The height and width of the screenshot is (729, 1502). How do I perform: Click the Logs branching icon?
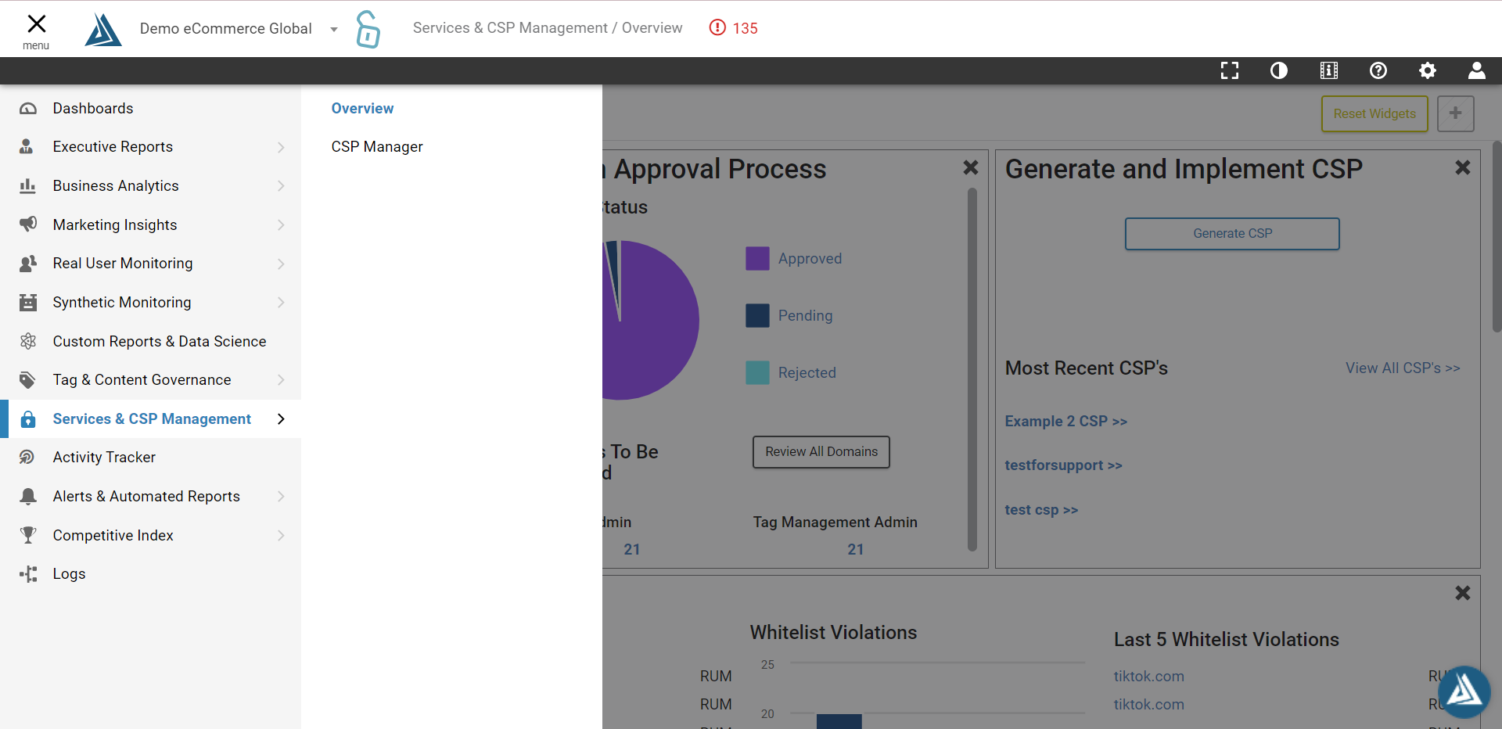28,574
